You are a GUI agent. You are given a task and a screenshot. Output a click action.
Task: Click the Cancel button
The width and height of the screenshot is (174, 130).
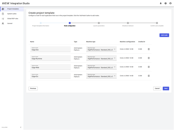point(157,88)
